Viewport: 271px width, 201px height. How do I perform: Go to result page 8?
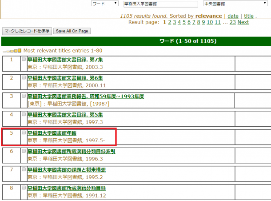point(199,22)
